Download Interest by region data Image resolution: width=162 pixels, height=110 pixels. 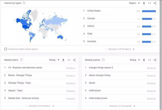pyautogui.click(x=144, y=3)
